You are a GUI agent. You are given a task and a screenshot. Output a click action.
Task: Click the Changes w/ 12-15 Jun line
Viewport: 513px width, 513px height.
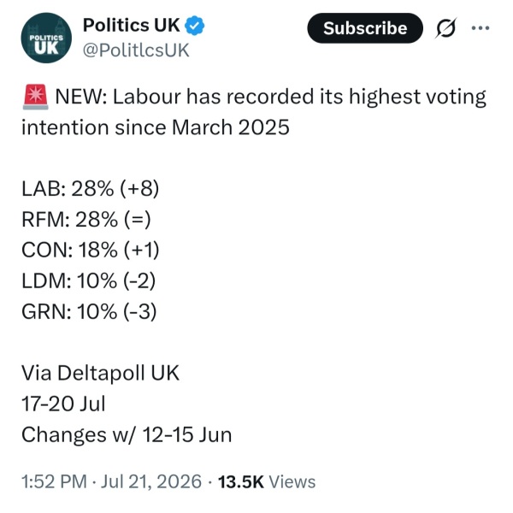(127, 434)
